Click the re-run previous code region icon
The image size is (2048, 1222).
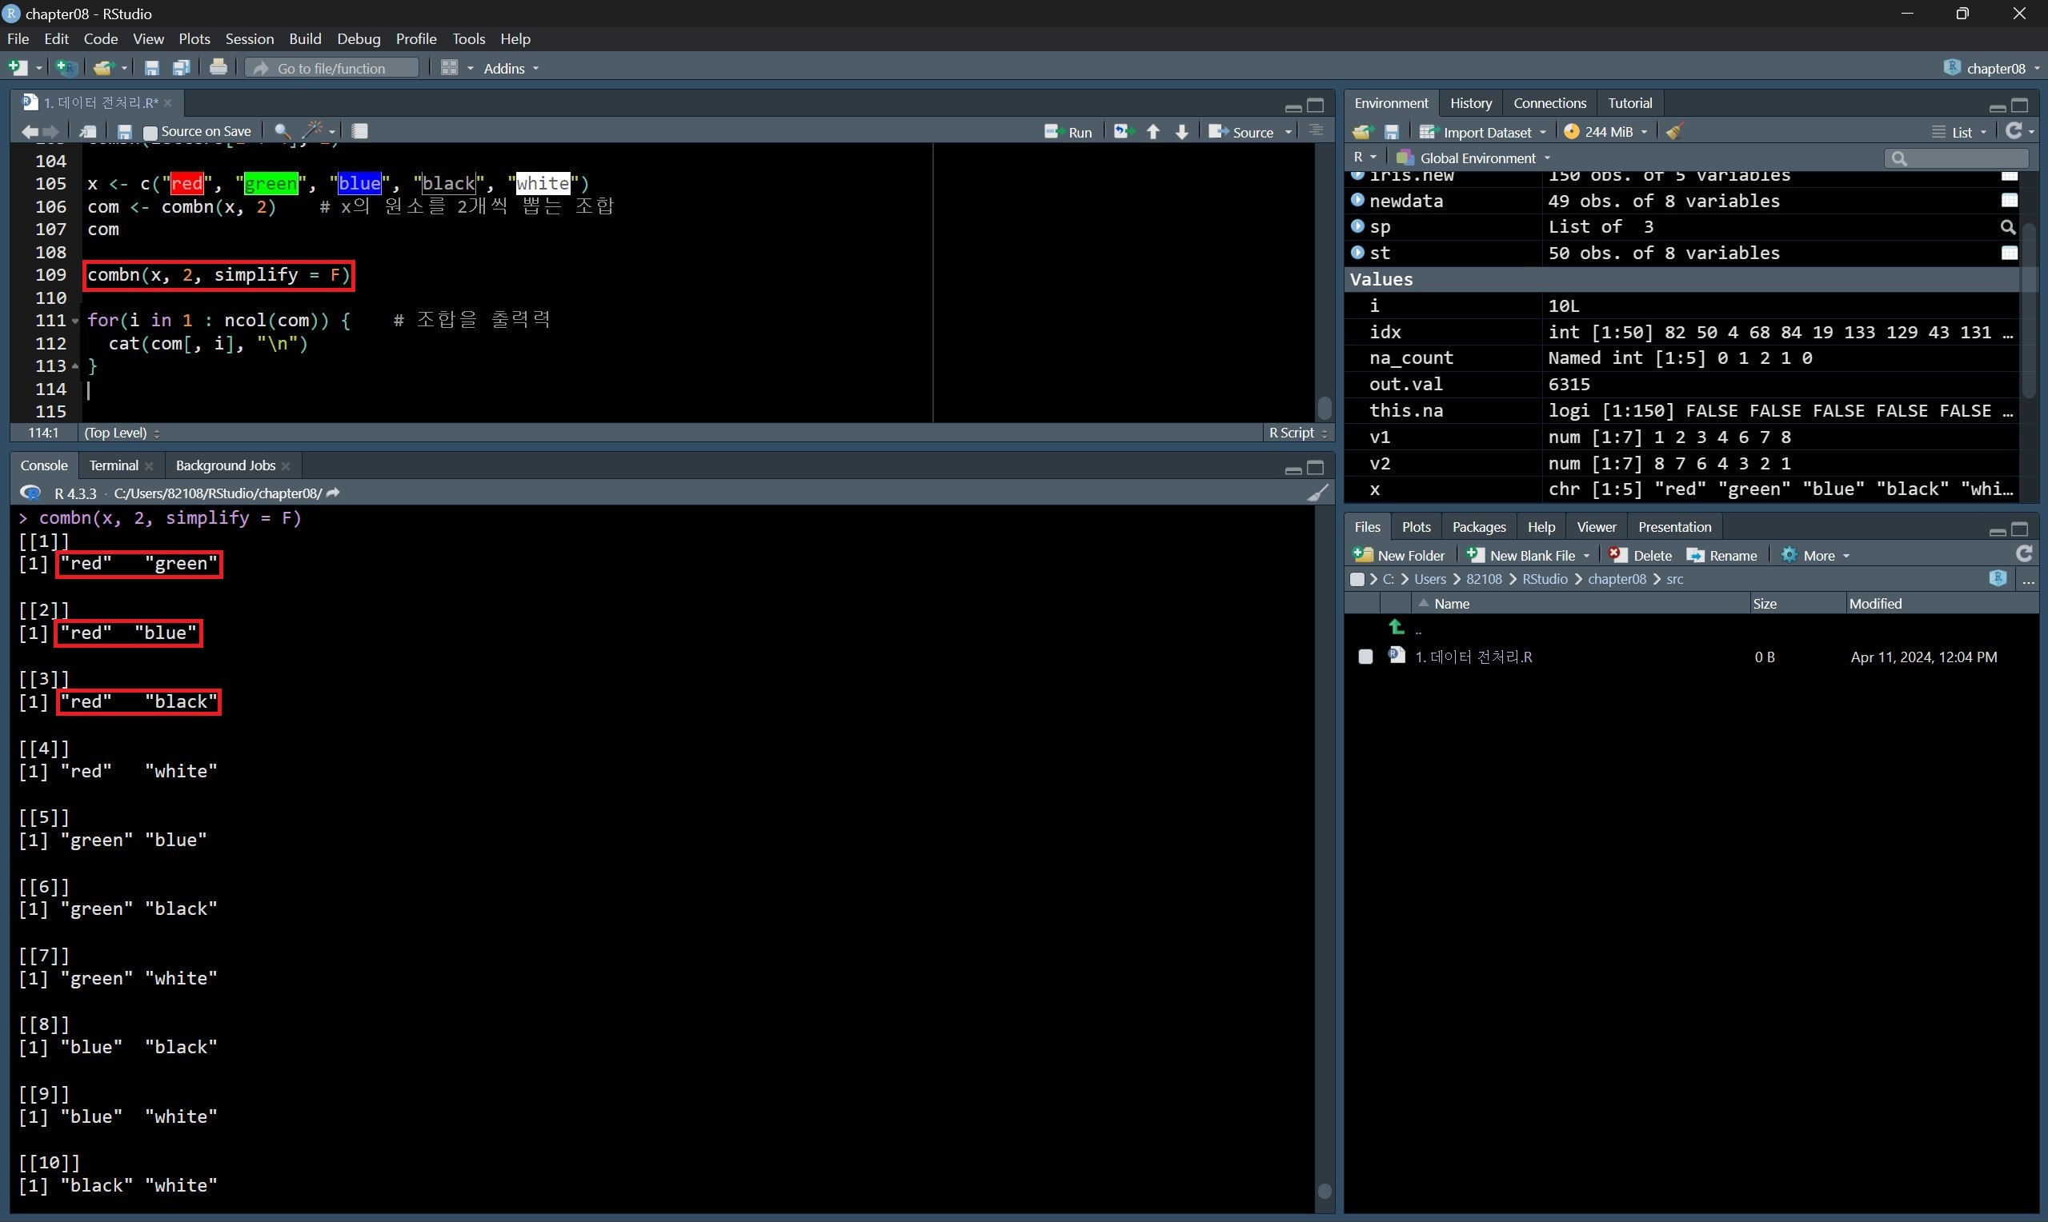pyautogui.click(x=1123, y=132)
